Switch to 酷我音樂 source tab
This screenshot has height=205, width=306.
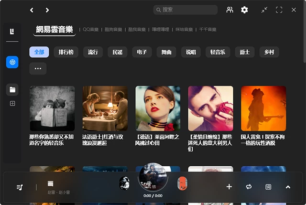pos(137,30)
